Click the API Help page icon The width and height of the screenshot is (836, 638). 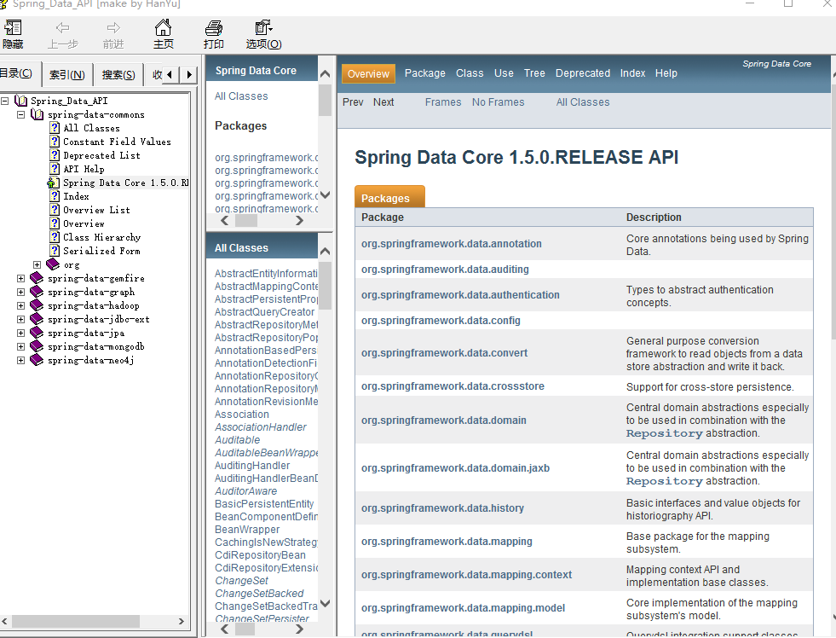[55, 169]
